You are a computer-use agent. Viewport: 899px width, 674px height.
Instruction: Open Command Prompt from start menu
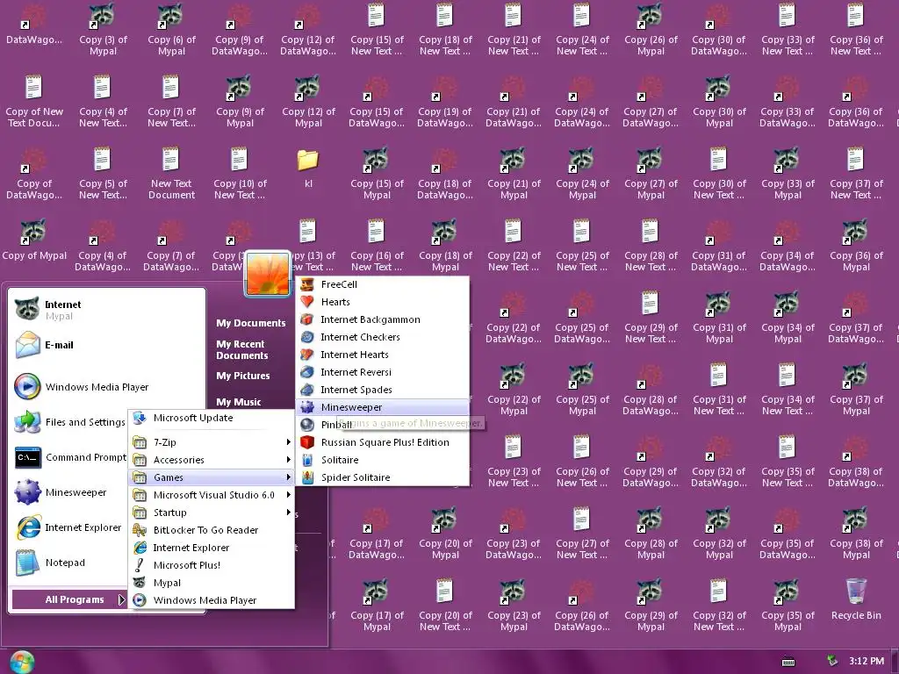click(70, 457)
